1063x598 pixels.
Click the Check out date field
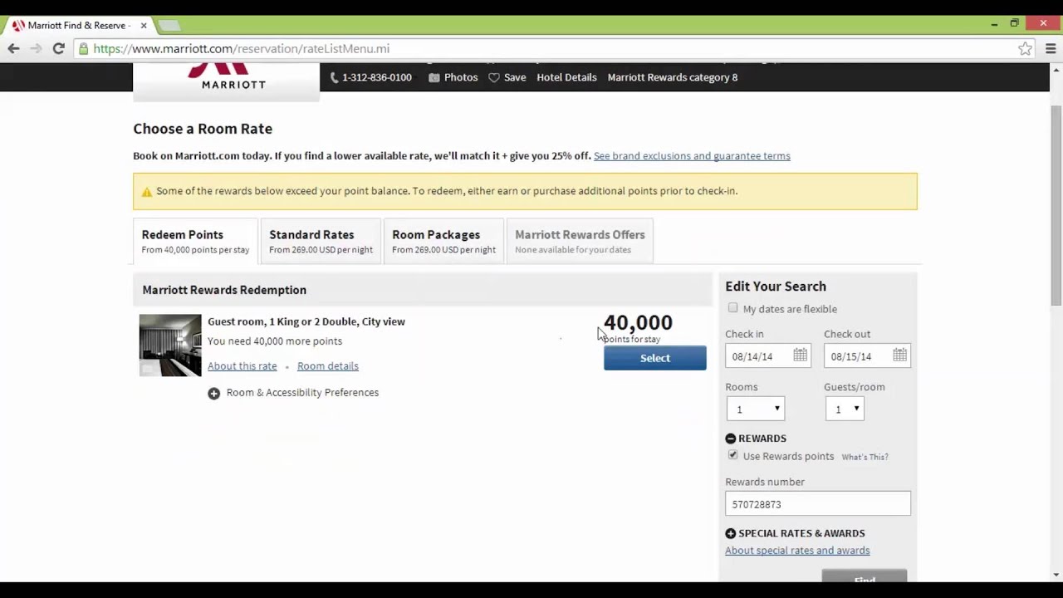[x=868, y=356]
